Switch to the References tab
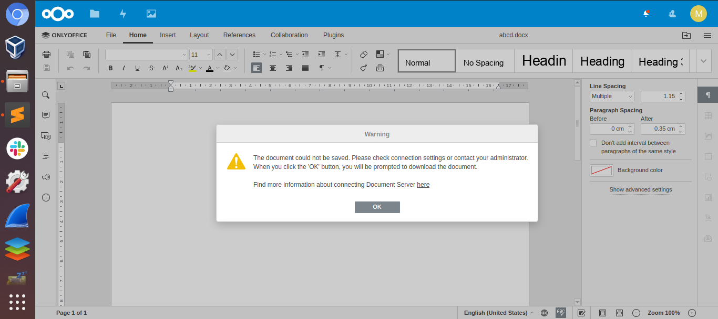The image size is (718, 319). tap(239, 35)
